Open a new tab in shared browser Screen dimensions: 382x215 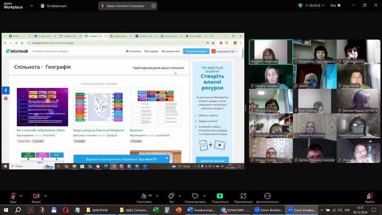[212, 36]
